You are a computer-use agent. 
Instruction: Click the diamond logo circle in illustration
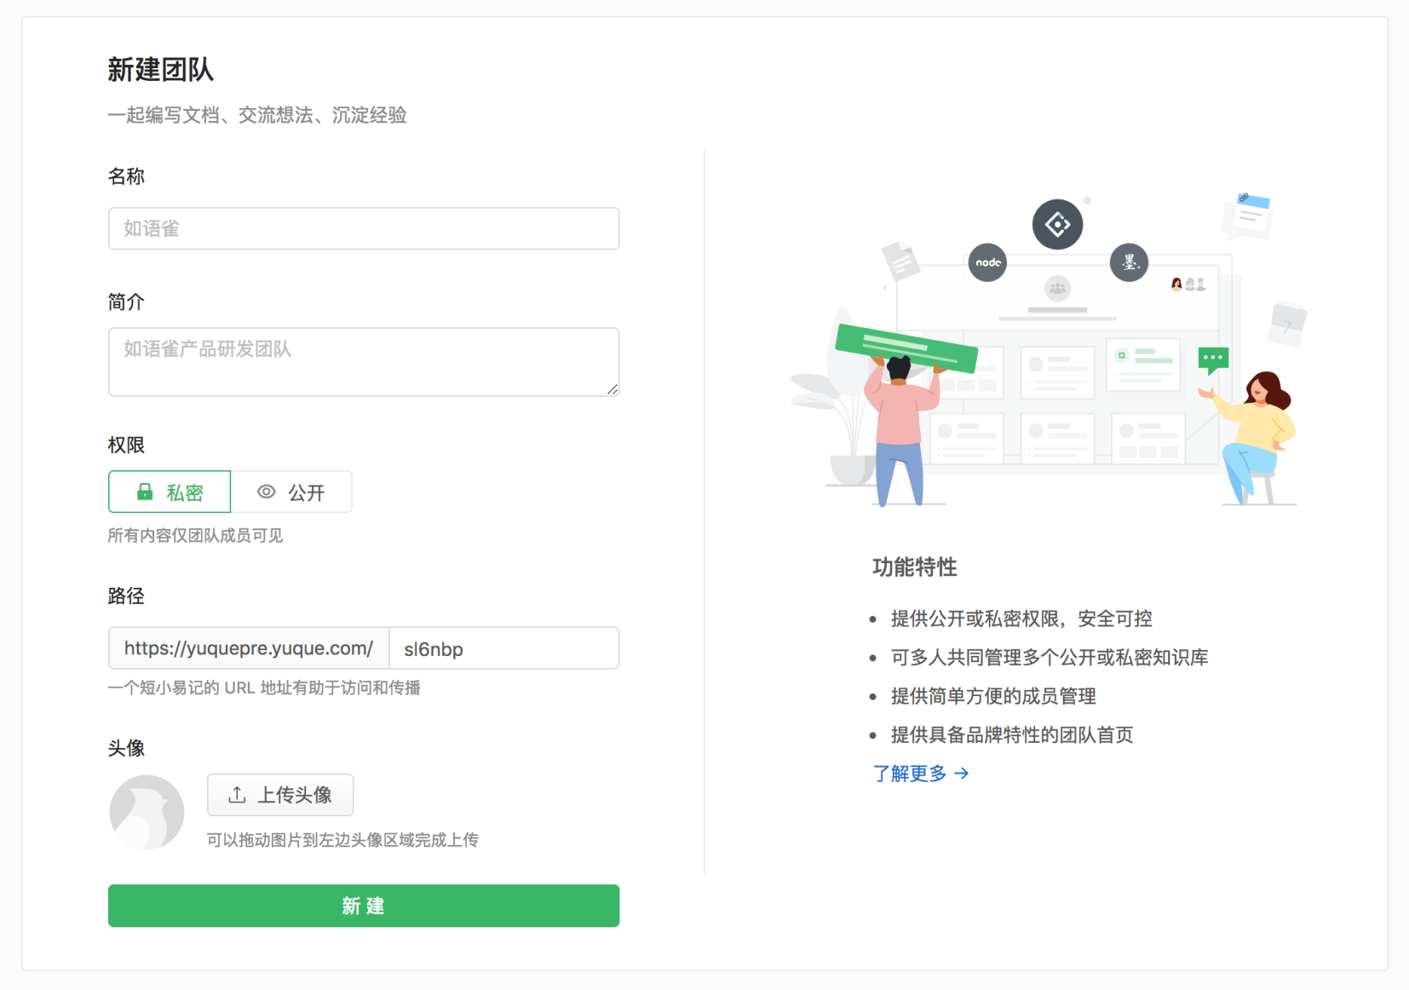pos(1057,225)
